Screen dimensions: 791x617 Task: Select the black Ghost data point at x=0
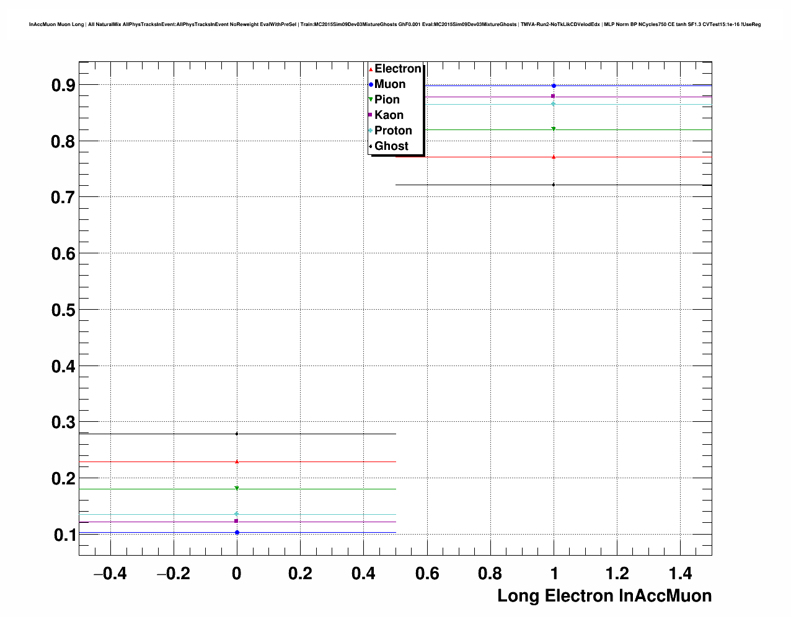tap(237, 434)
